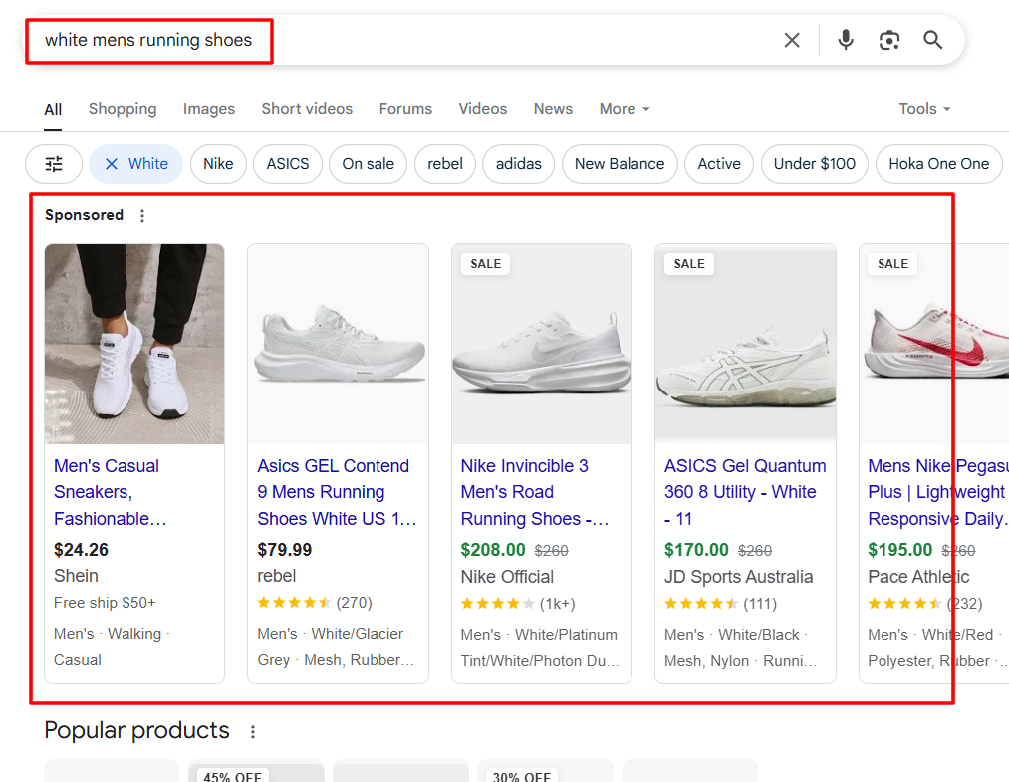Switch to the Videos tab

point(483,109)
